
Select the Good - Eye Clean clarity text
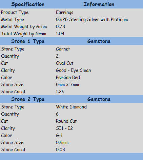(73, 71)
